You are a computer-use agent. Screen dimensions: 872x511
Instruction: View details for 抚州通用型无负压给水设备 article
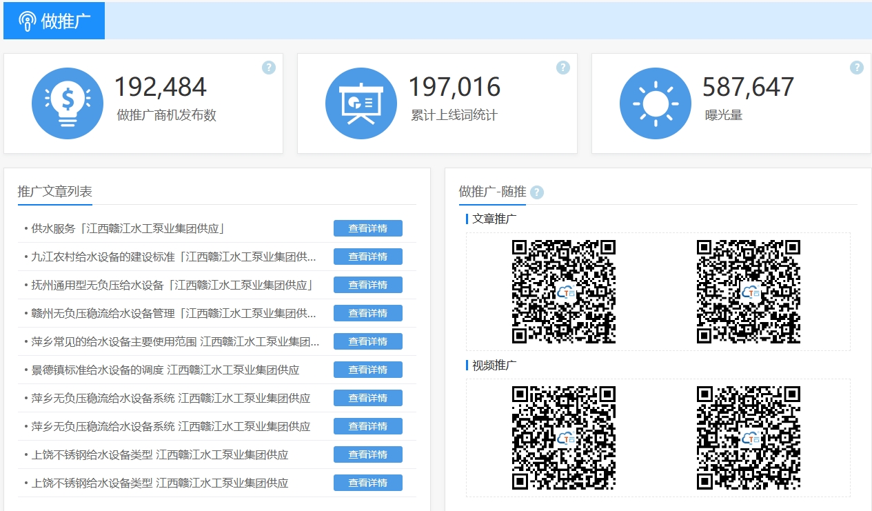coord(368,285)
